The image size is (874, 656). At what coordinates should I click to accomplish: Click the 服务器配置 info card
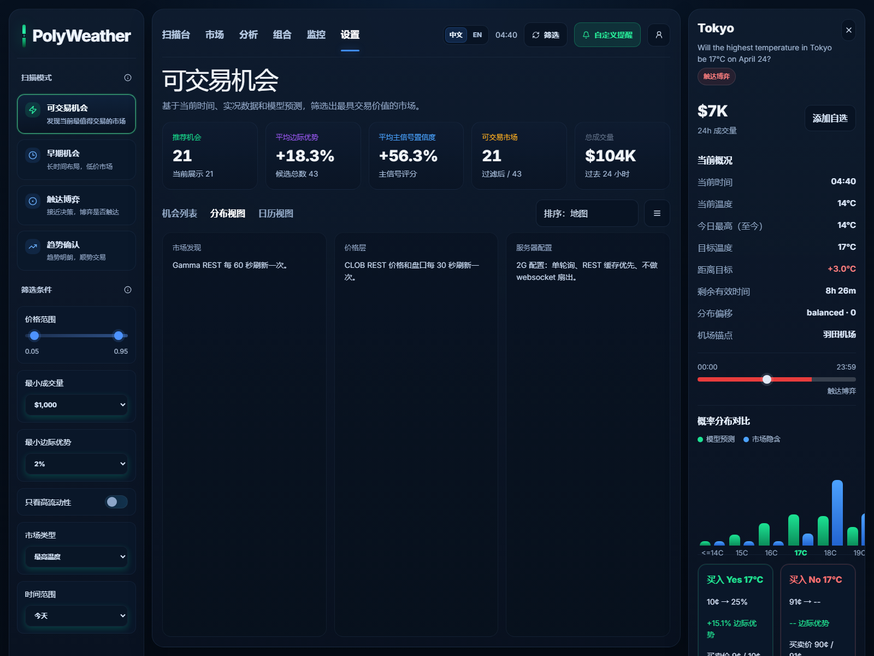click(x=588, y=435)
